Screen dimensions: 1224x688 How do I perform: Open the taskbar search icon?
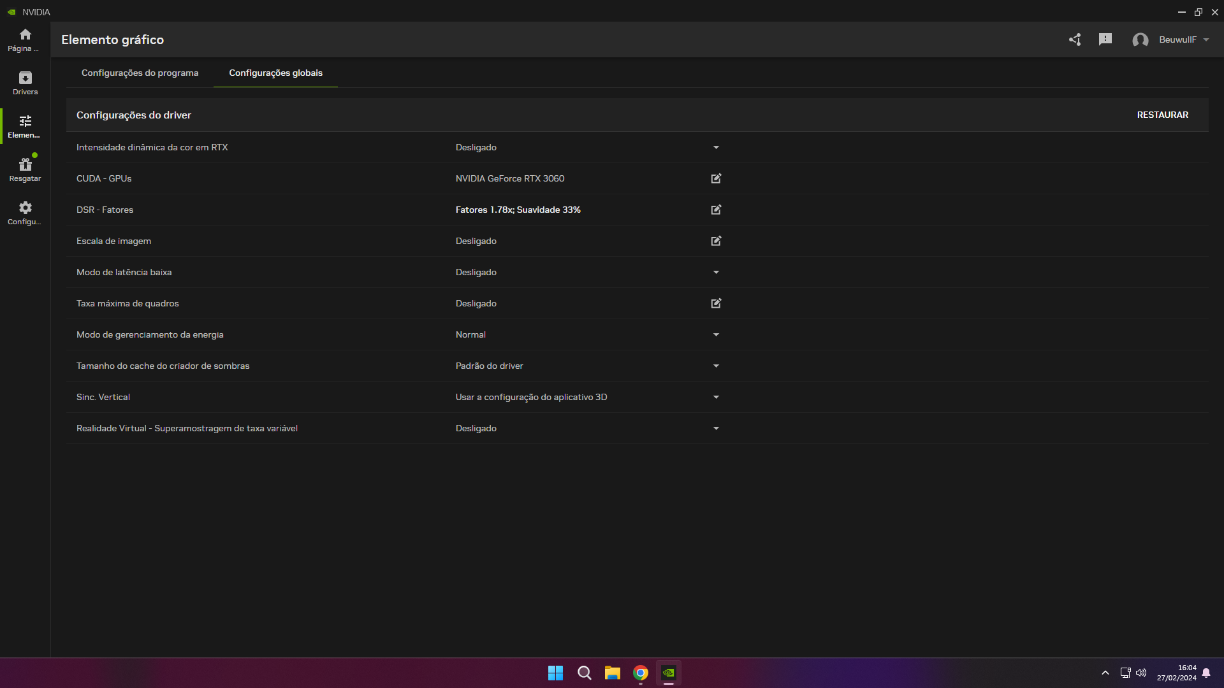[584, 673]
